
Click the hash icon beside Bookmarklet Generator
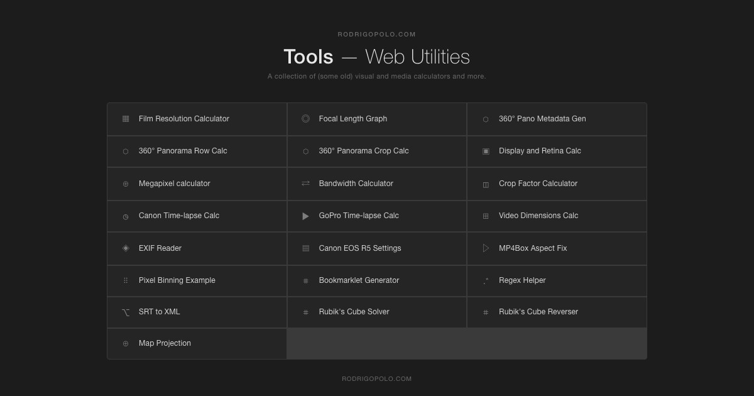306,281
